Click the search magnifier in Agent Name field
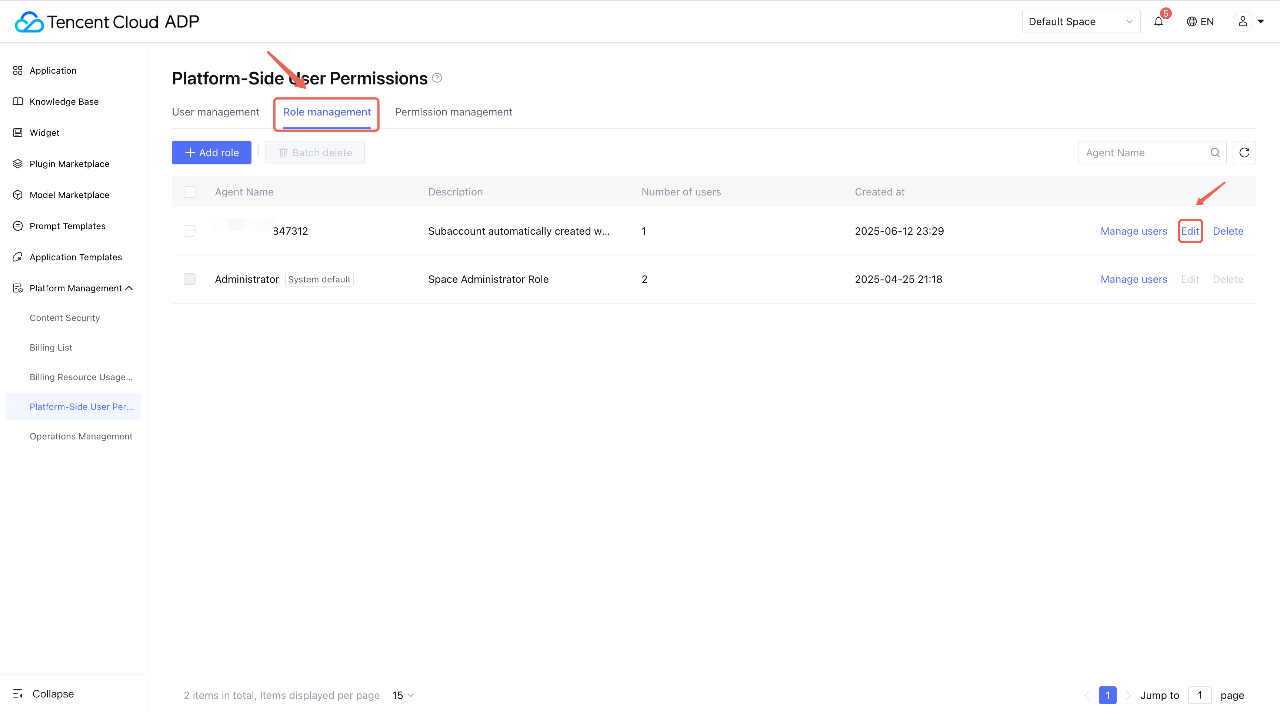 point(1214,153)
